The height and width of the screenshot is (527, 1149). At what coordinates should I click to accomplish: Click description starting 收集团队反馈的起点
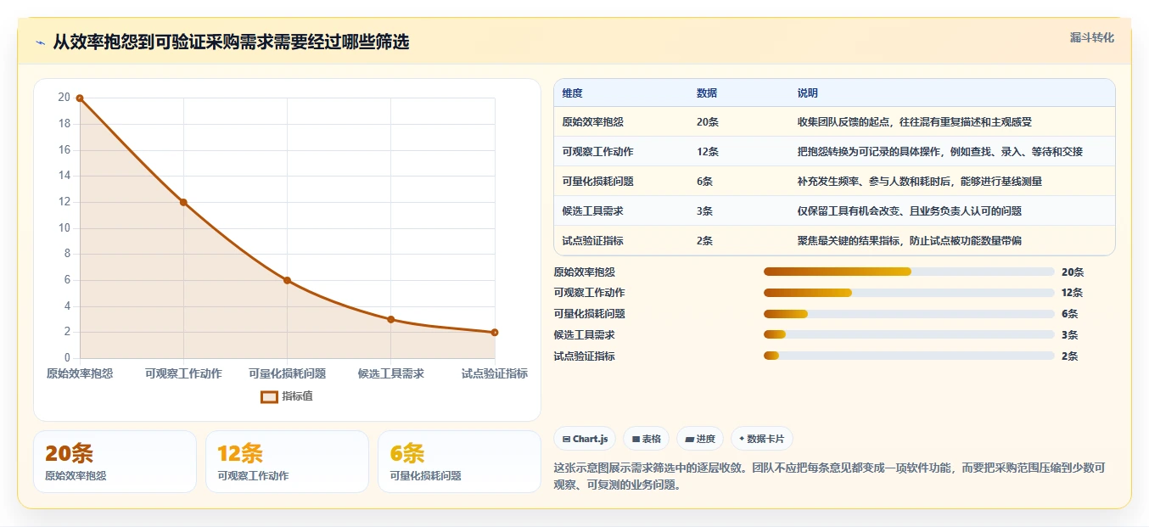click(915, 122)
